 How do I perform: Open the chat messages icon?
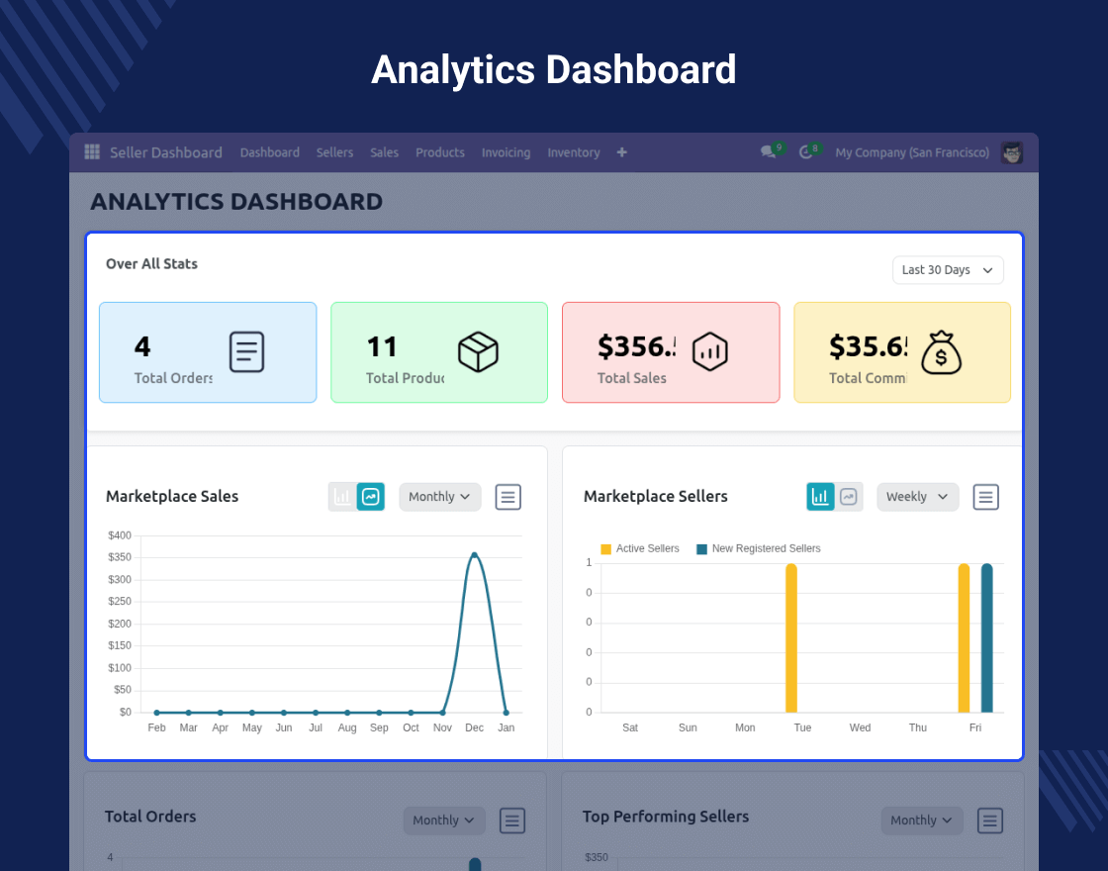click(x=768, y=152)
